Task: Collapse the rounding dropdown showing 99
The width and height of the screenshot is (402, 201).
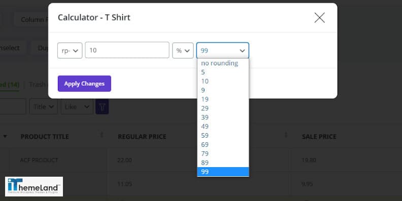Action: coord(222,51)
